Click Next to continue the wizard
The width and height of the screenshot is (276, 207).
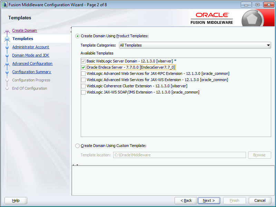209,200
